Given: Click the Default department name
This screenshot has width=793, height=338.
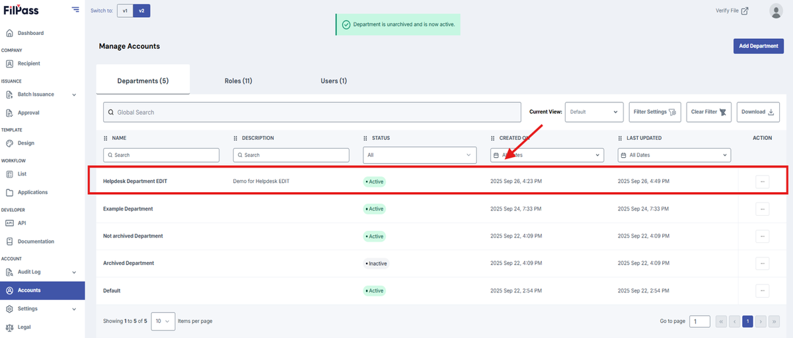Looking at the screenshot, I should tap(112, 290).
